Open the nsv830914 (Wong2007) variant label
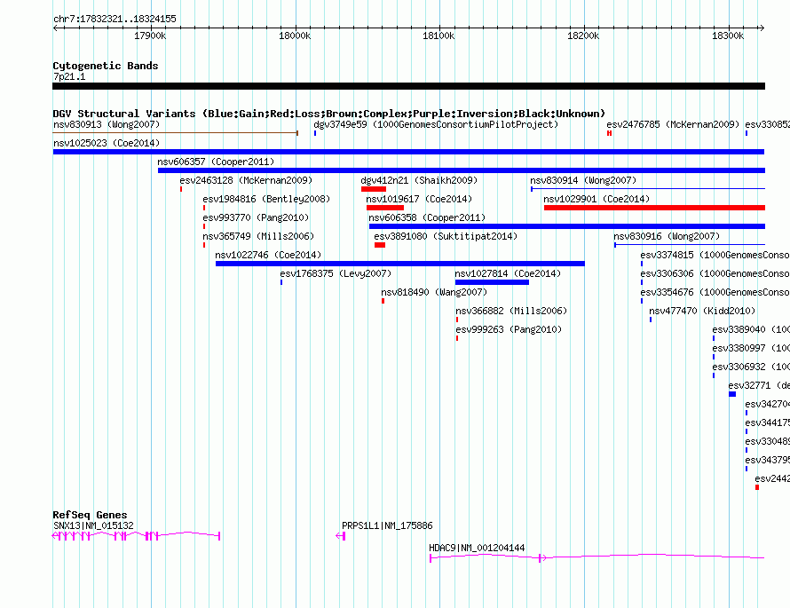This screenshot has height=608, width=790. [583, 180]
